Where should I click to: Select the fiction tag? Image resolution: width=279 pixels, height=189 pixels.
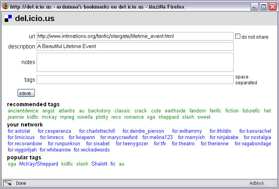[232, 111]
